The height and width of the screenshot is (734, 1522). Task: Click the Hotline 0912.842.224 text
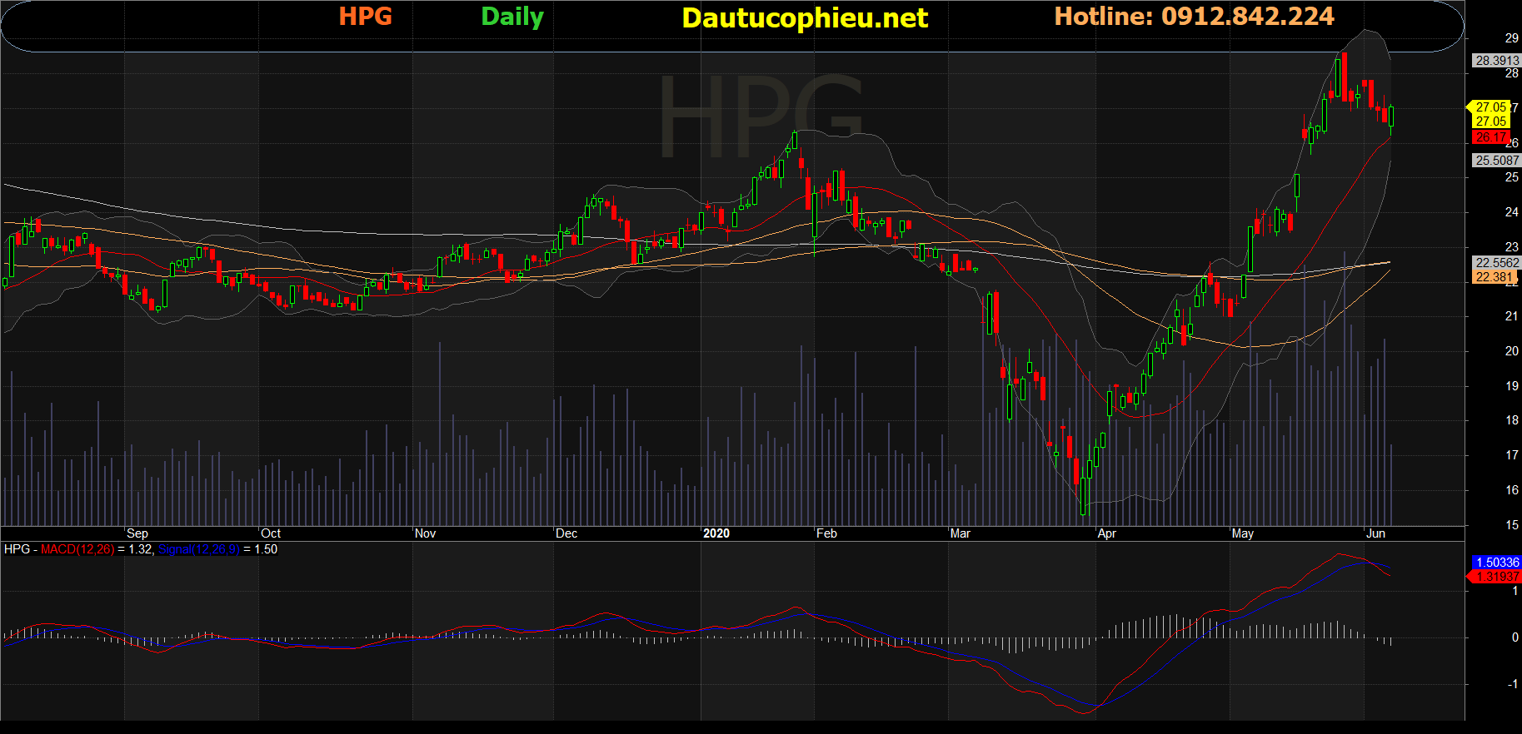coord(1194,17)
